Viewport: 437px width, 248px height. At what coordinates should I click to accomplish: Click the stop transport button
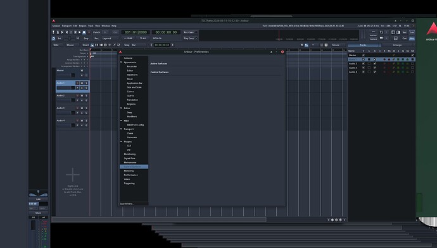(84, 32)
